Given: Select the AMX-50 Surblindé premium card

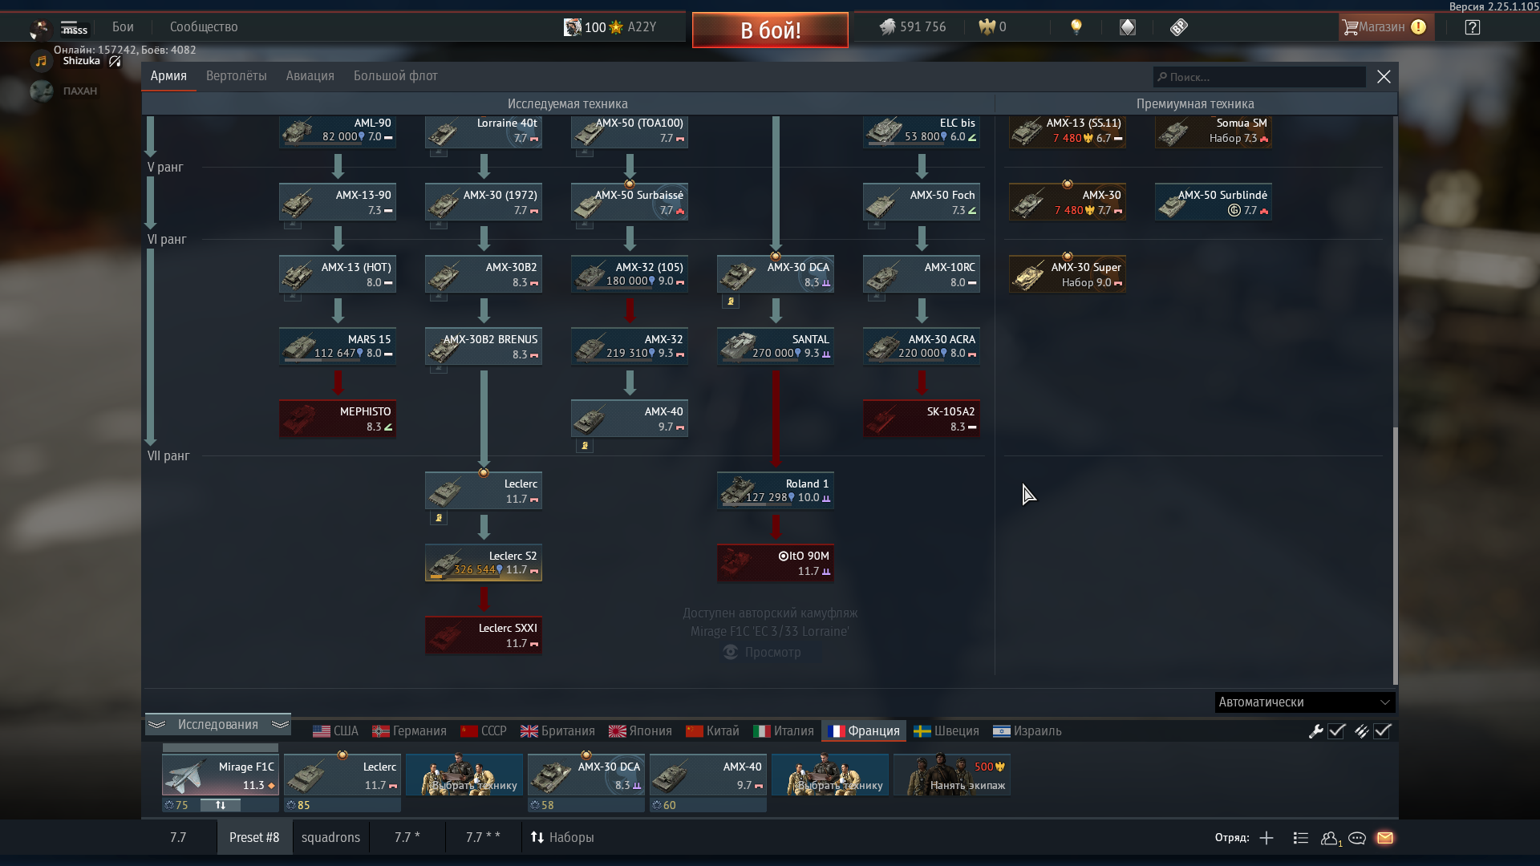Looking at the screenshot, I should point(1214,202).
